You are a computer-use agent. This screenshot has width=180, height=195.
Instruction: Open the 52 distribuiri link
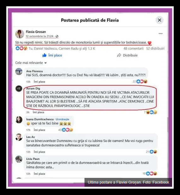pyautogui.click(x=155, y=48)
